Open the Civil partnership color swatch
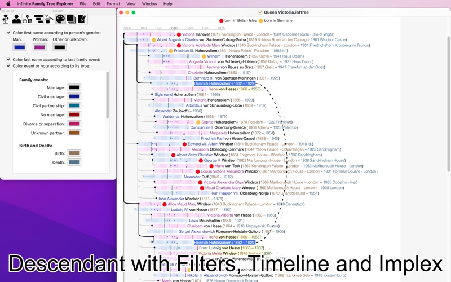 click(x=74, y=105)
